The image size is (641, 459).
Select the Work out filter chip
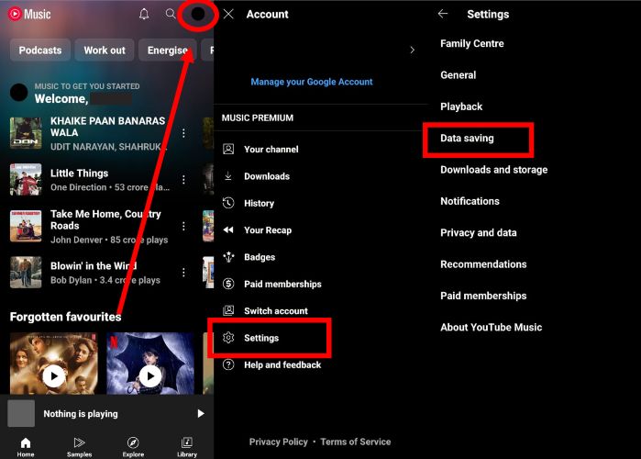click(105, 50)
